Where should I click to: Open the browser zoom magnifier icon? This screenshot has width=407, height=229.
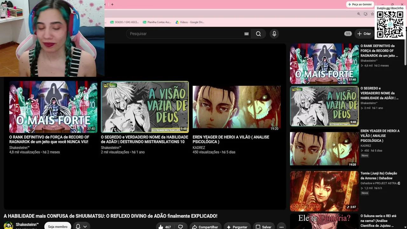359,14
